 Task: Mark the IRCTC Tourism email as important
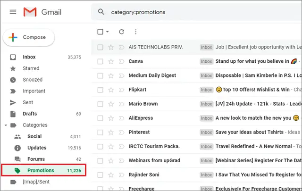pyautogui.click(x=122, y=147)
